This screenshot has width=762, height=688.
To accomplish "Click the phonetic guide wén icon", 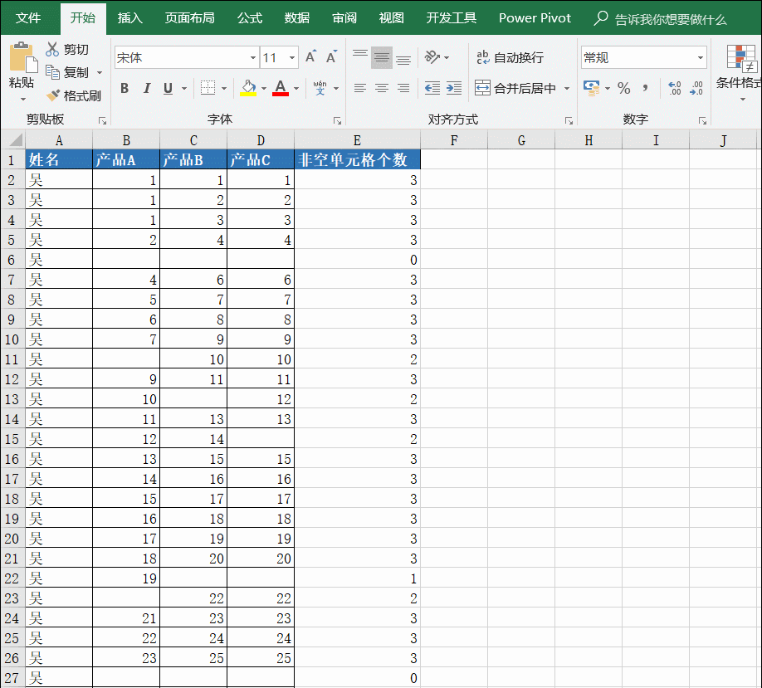I will click(320, 88).
